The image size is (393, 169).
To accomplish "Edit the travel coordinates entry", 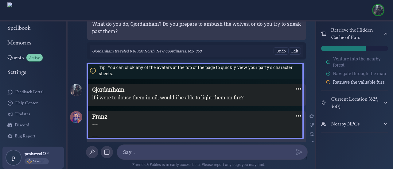I will 295,51.
